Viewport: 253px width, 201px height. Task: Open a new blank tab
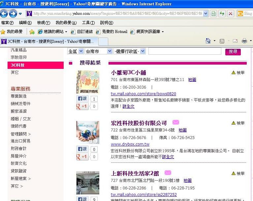[x=103, y=42]
